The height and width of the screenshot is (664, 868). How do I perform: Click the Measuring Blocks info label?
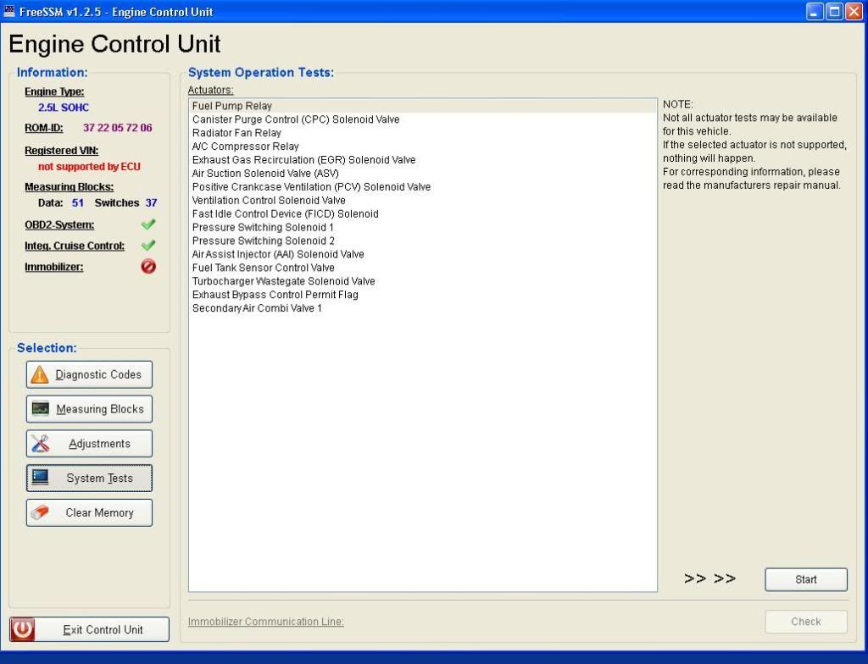pos(69,187)
